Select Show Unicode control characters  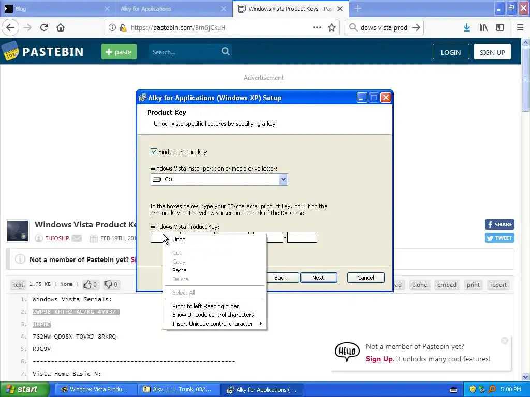(215, 315)
